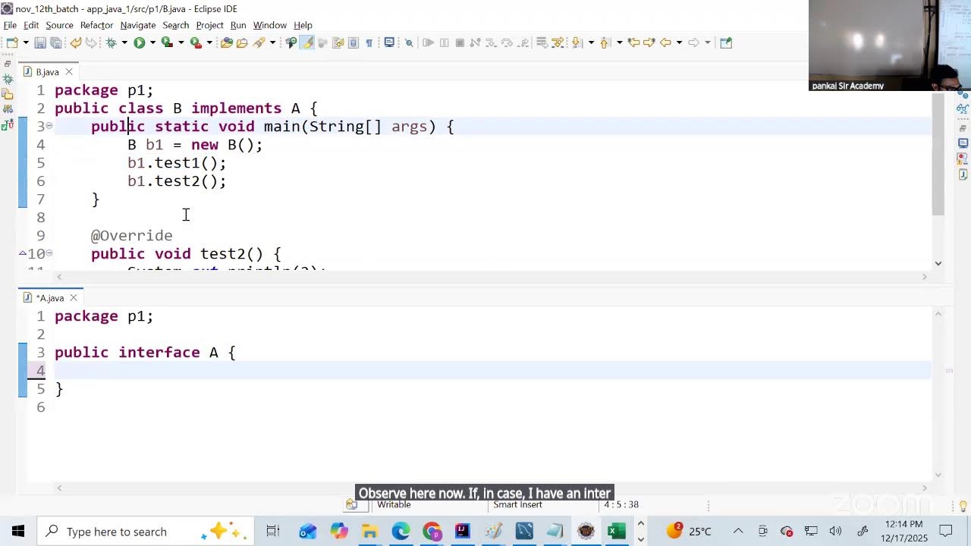Start debugging with the bug icon

pos(111,42)
